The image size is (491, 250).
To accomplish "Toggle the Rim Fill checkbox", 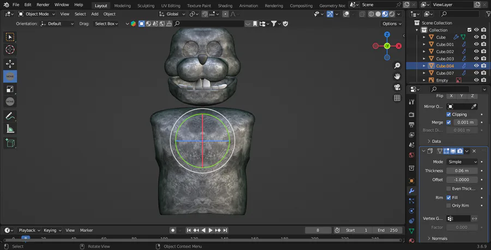I will 449,198.
